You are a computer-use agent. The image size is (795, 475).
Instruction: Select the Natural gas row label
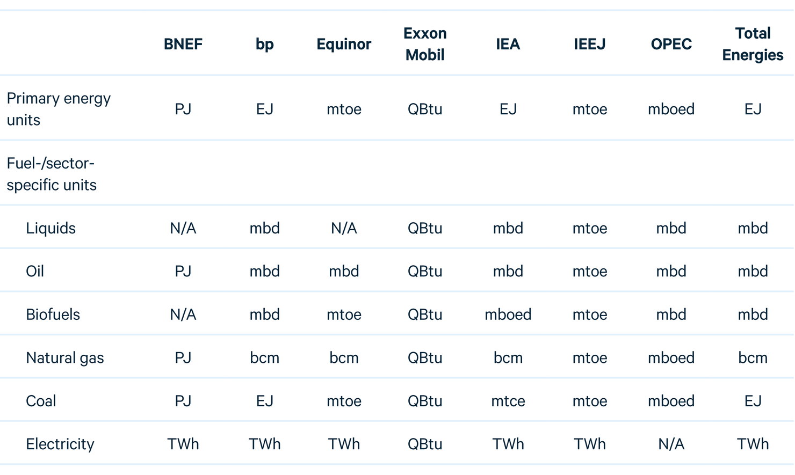(x=65, y=358)
